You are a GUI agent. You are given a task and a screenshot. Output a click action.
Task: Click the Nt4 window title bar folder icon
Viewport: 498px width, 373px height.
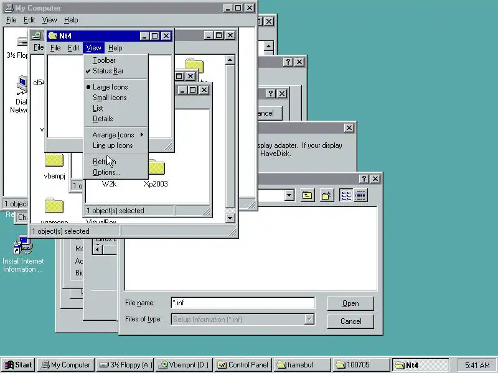(x=52, y=36)
